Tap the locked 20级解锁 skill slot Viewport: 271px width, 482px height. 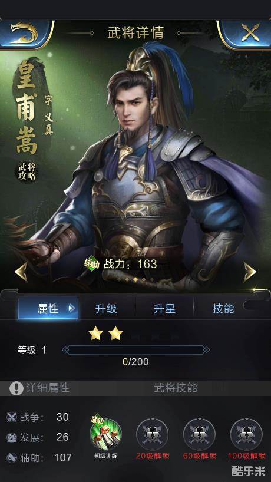152,434
